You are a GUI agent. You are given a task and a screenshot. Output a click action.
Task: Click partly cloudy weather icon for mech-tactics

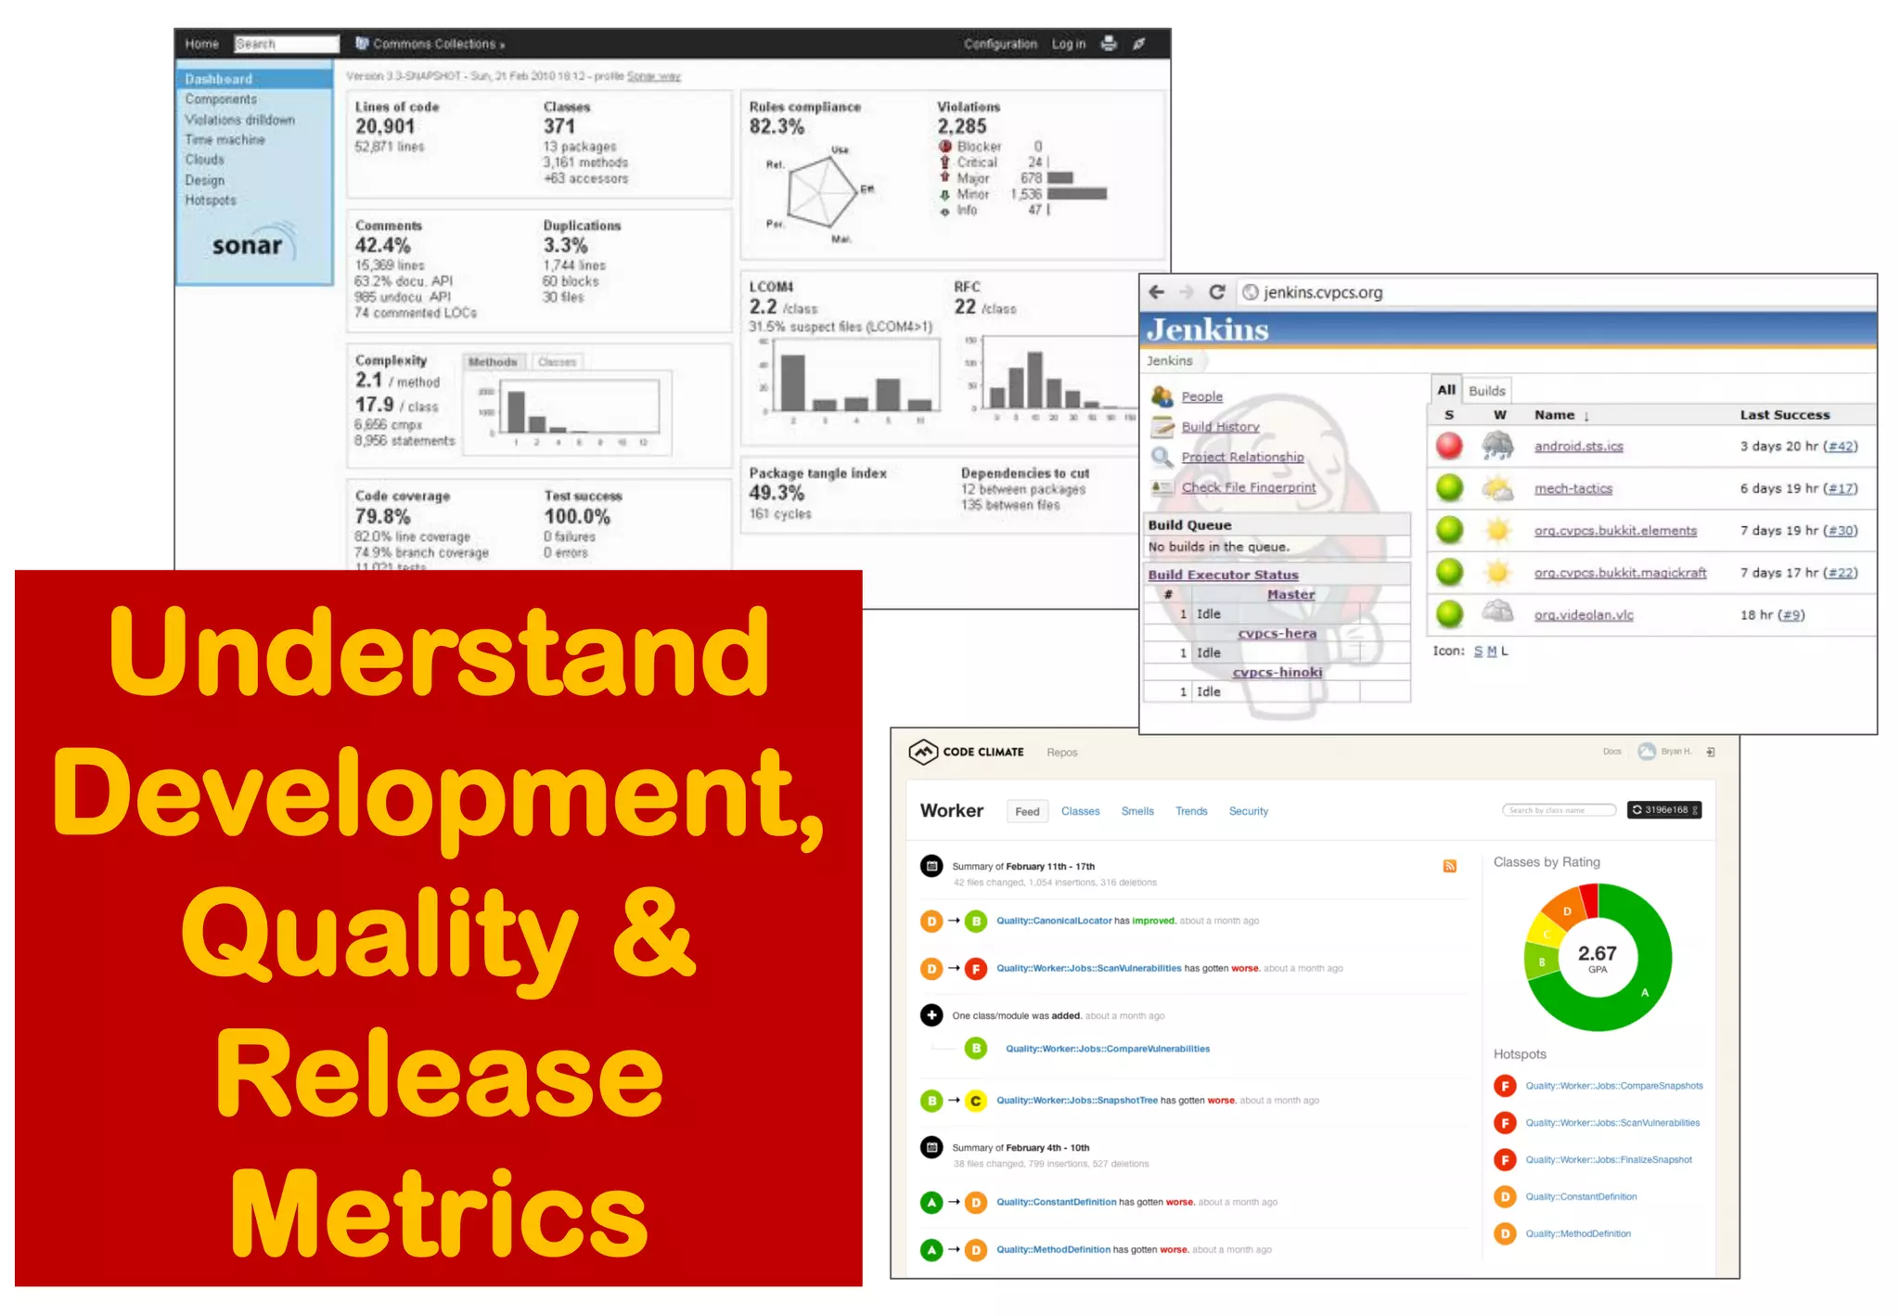point(1497,488)
